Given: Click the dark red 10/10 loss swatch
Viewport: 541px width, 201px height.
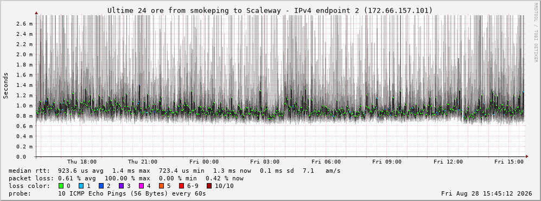Looking at the screenshot, I should click(x=209, y=186).
